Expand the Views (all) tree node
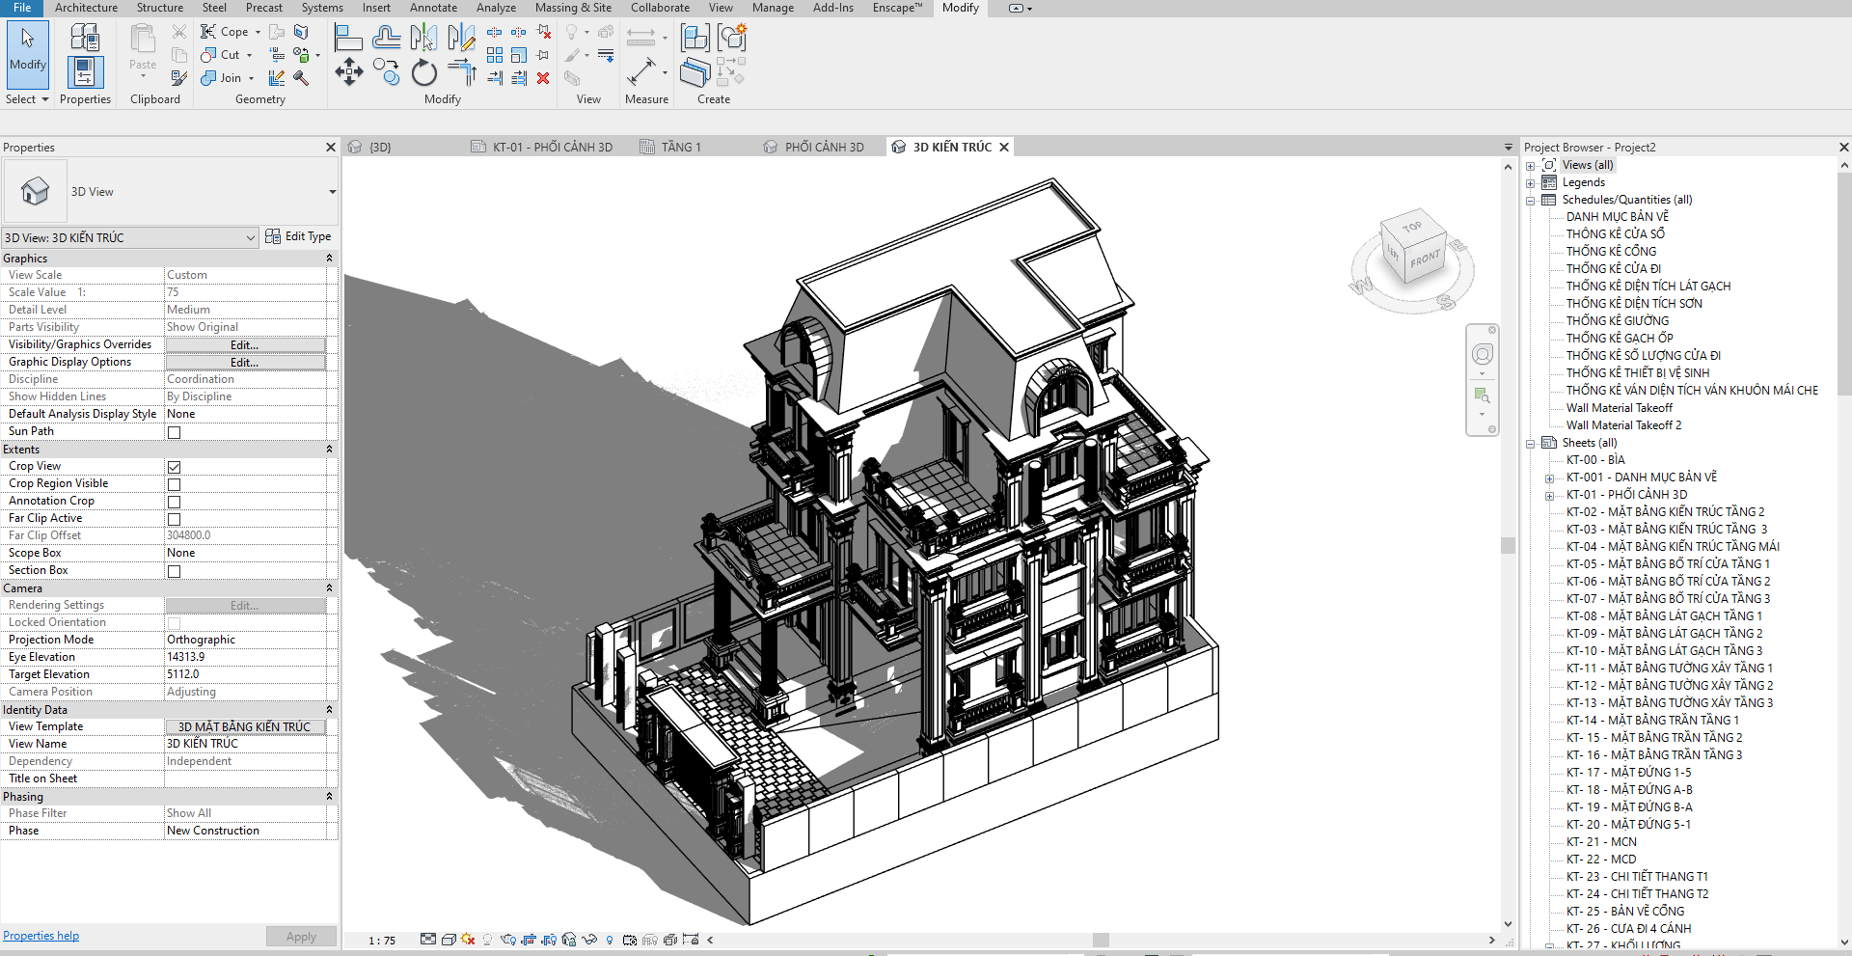The width and height of the screenshot is (1852, 956). [1530, 166]
